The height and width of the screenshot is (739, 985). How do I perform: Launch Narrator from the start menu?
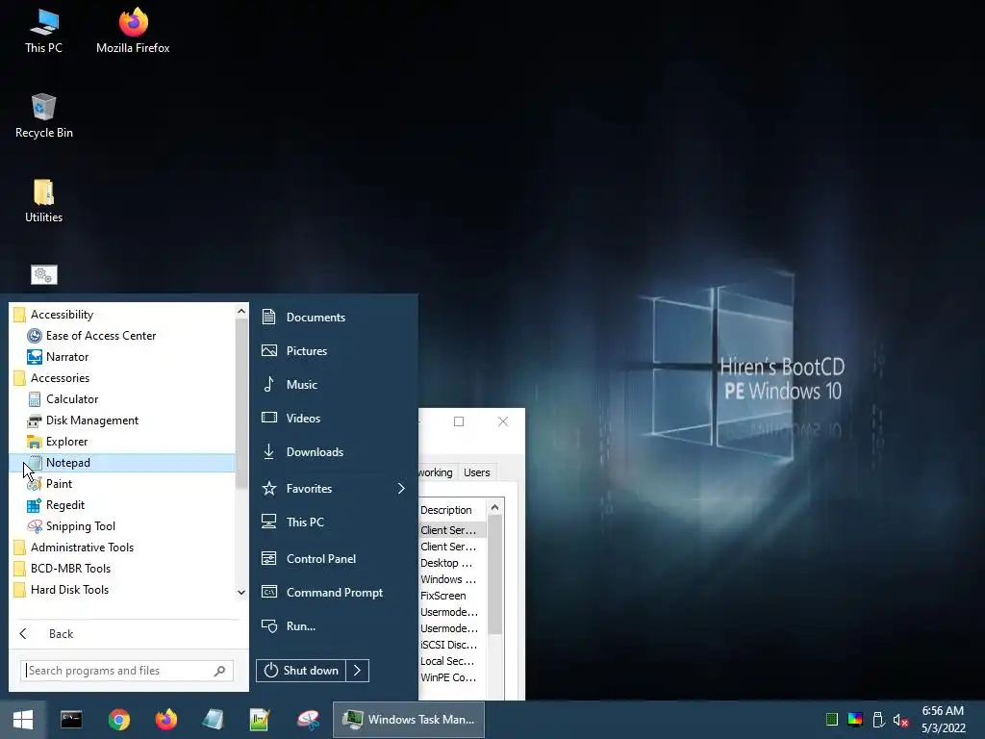point(58,357)
